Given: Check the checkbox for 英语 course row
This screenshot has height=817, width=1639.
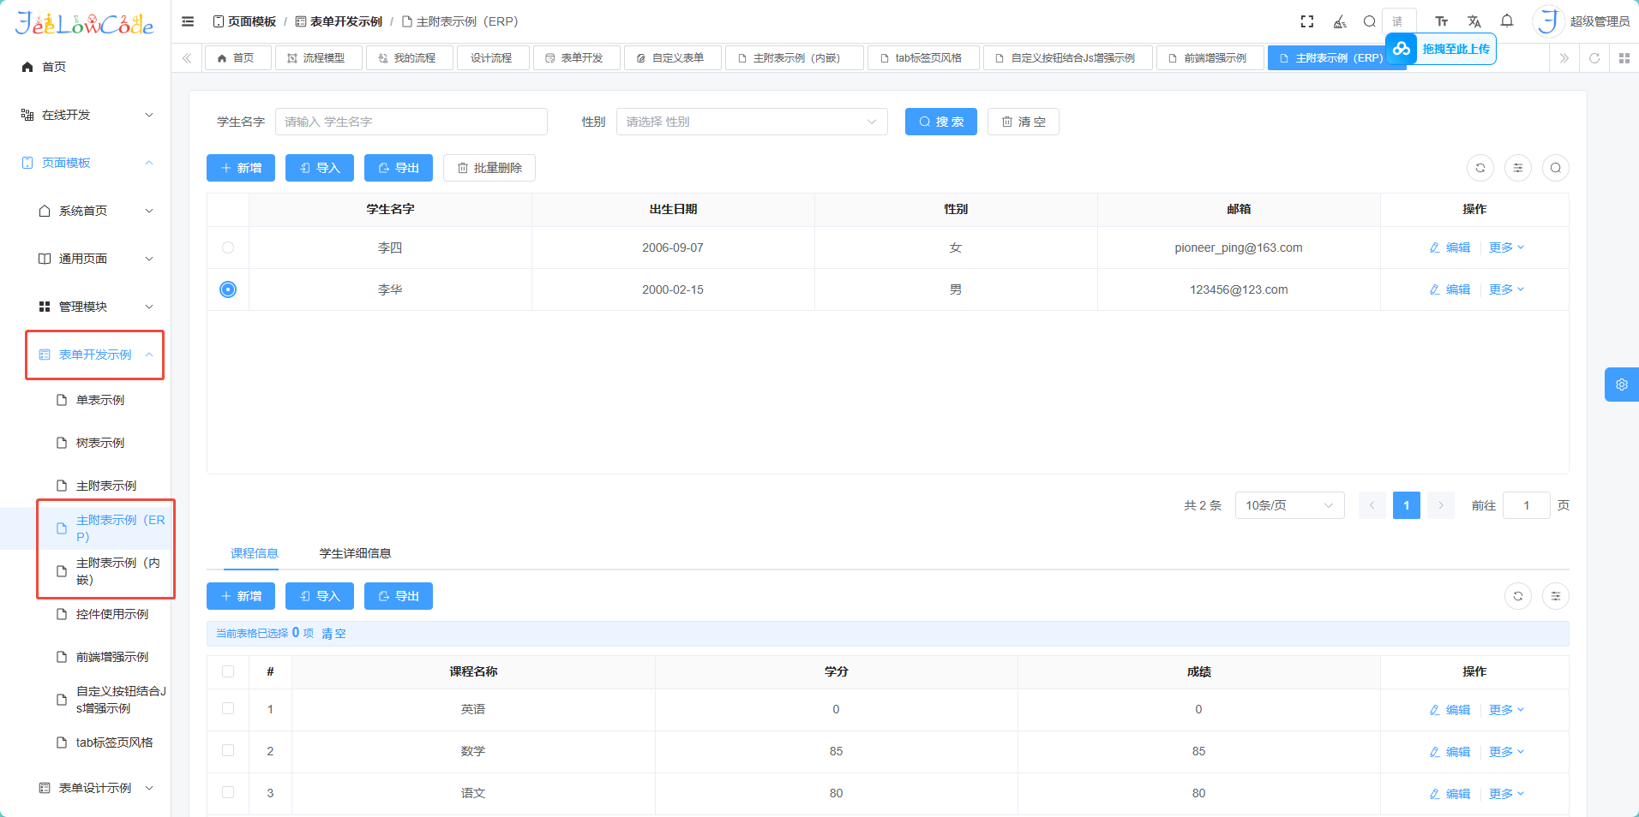Looking at the screenshot, I should pyautogui.click(x=228, y=708).
